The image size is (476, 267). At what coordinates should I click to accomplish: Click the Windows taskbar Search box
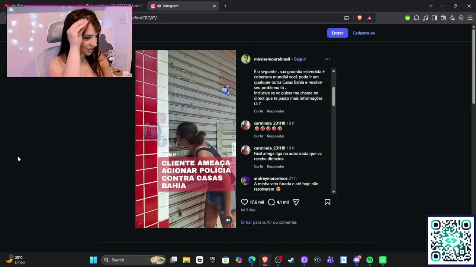coord(134,260)
